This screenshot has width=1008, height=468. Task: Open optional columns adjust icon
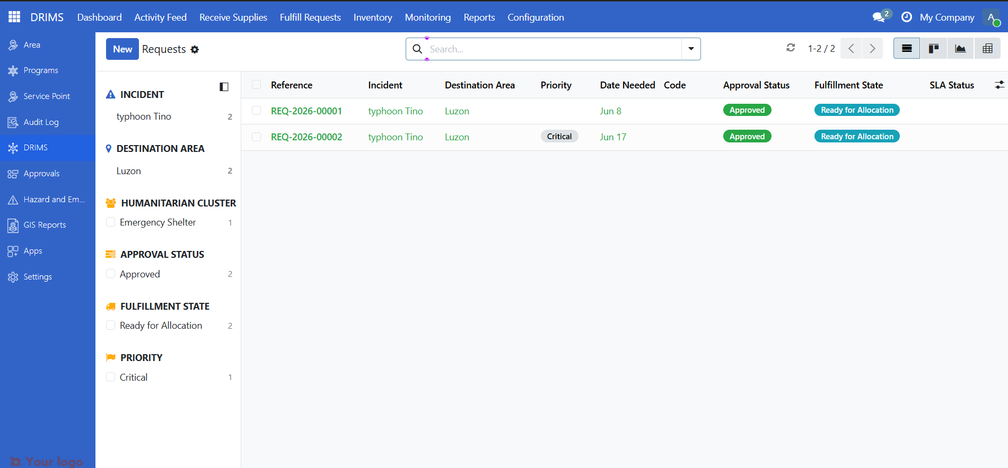tap(1000, 85)
